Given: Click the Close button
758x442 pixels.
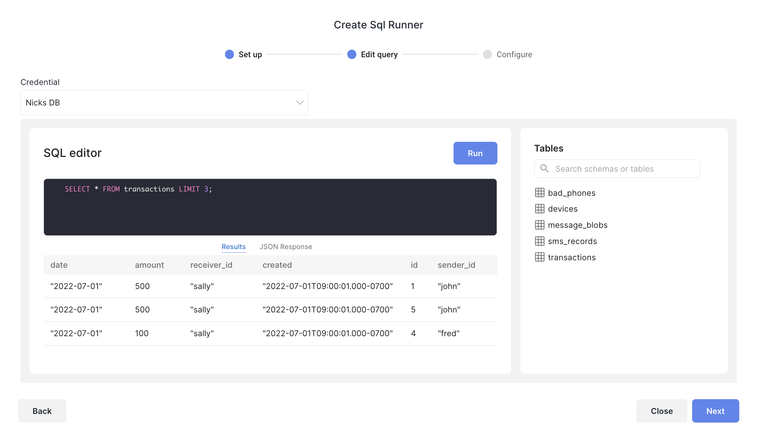Looking at the screenshot, I should coord(662,411).
